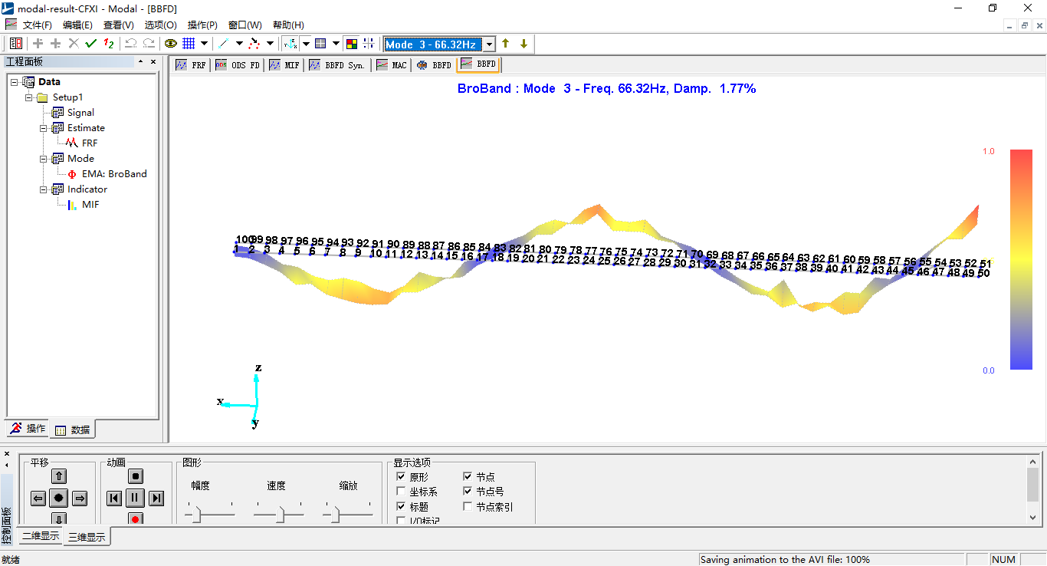Click the four-color square toolbar icon
The height and width of the screenshot is (566, 1047).
click(351, 44)
